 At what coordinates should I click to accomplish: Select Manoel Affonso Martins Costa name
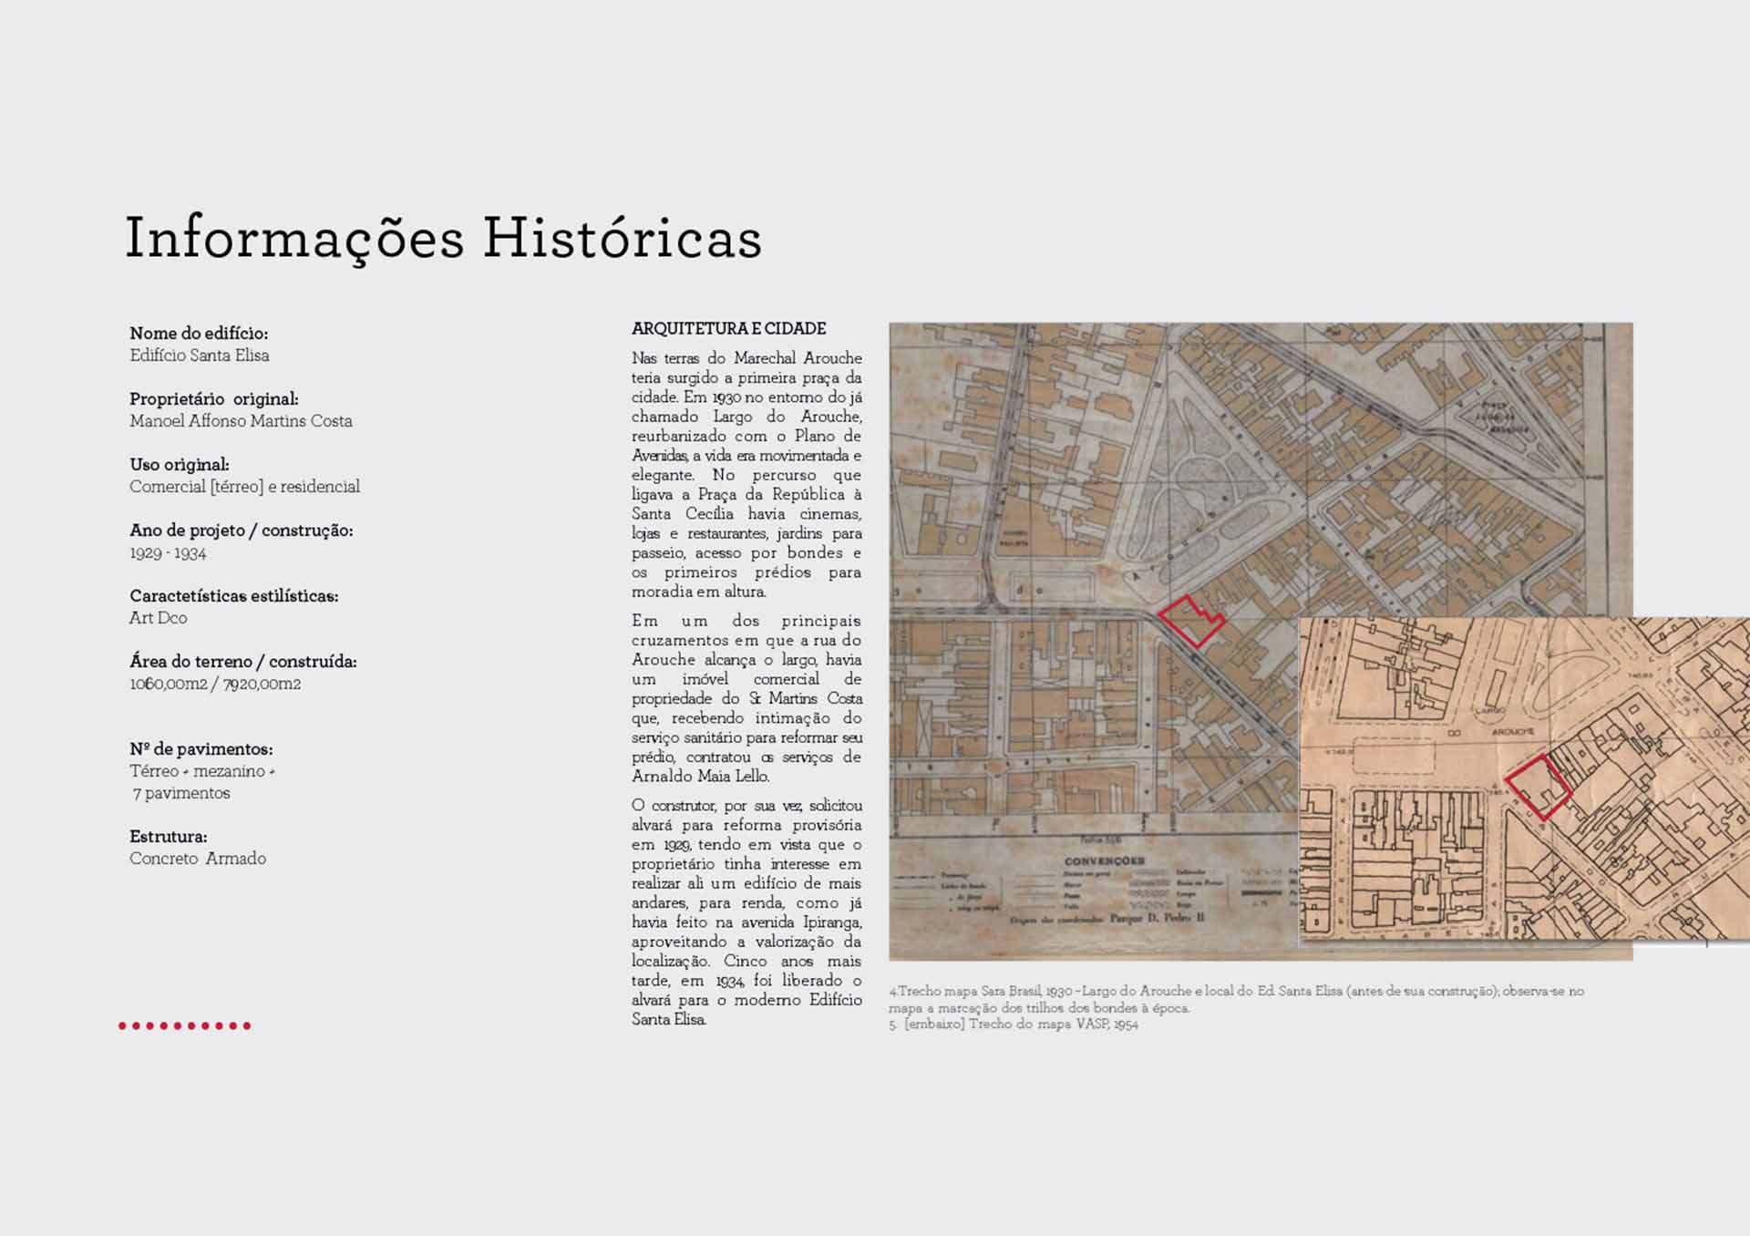(x=241, y=421)
